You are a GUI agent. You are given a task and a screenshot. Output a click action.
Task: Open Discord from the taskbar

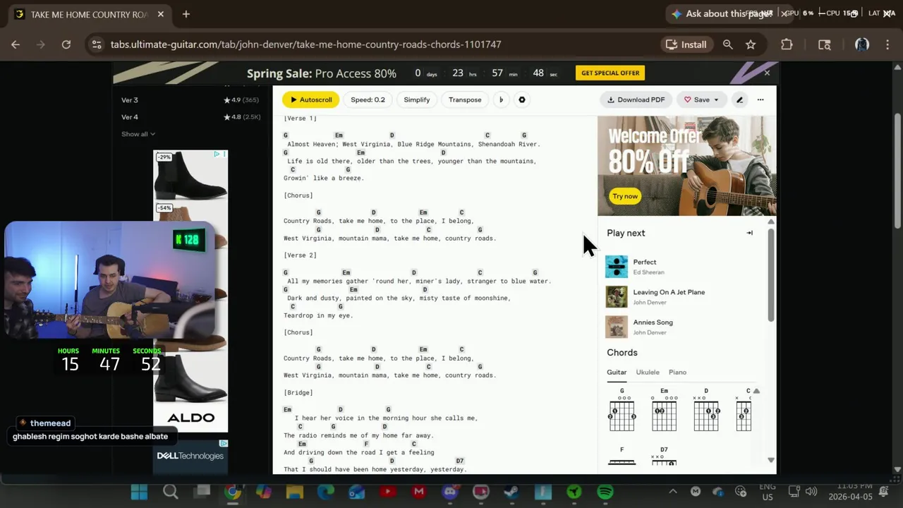[450, 492]
